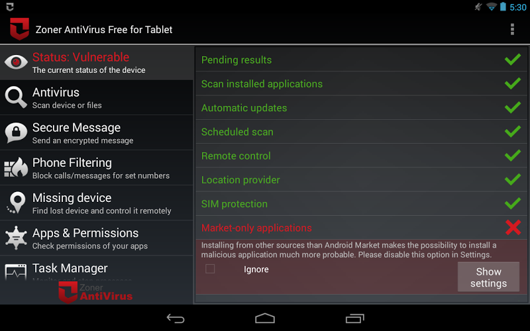Viewport: 530px width, 331px height.
Task: Tap the red X beside Market-only applications
Action: point(513,227)
